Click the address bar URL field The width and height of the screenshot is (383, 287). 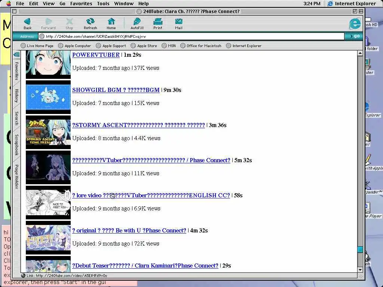191,36
